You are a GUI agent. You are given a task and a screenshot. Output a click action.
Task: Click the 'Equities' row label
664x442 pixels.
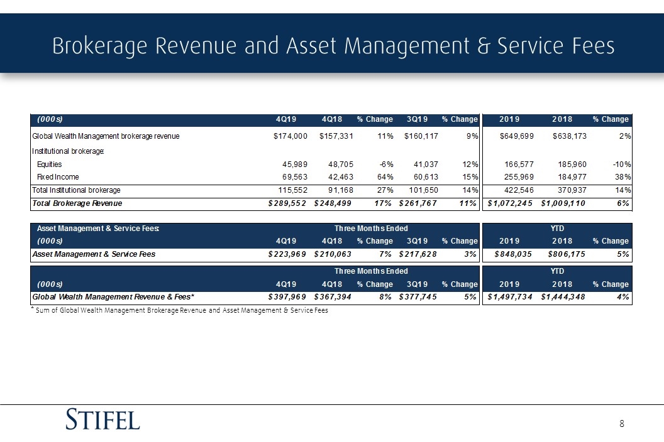(49, 164)
